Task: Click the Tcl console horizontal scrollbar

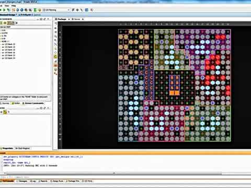Action: point(114,173)
